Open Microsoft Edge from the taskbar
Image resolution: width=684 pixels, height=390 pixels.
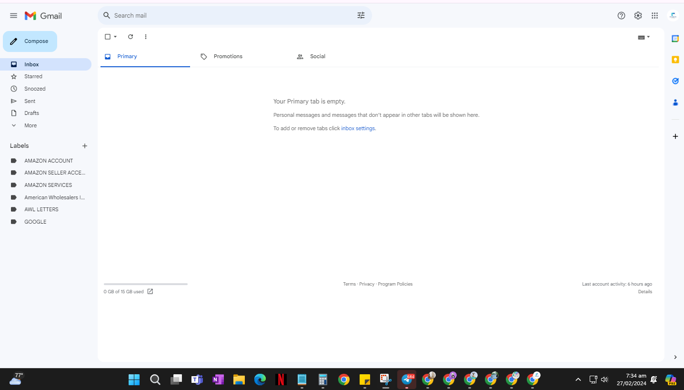260,380
